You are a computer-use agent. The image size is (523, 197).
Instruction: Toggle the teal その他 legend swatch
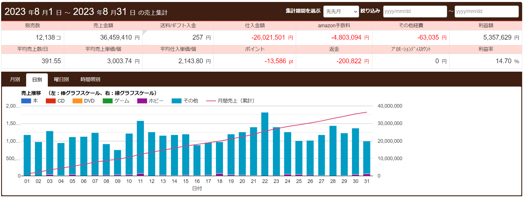pyautogui.click(x=177, y=101)
